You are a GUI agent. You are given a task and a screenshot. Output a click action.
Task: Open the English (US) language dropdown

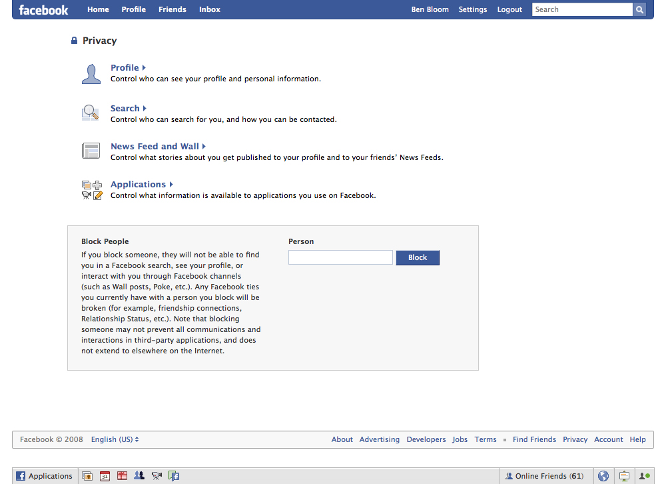point(115,439)
